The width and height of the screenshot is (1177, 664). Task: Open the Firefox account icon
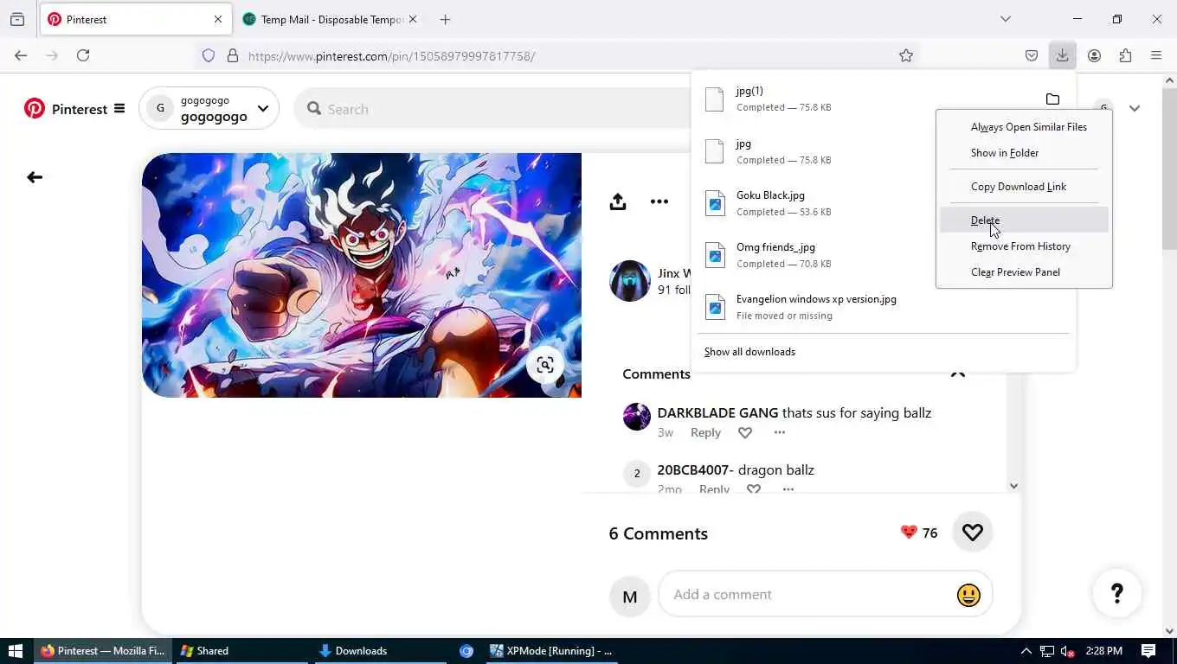(x=1094, y=55)
